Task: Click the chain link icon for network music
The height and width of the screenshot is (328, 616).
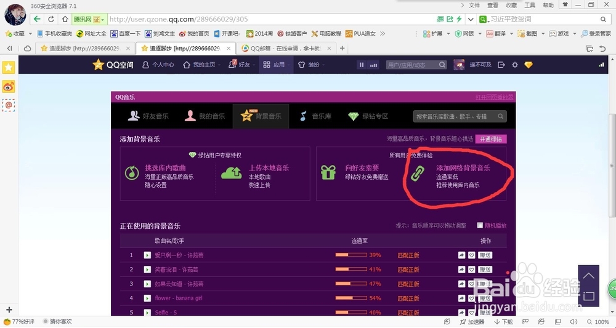Action: click(x=417, y=173)
